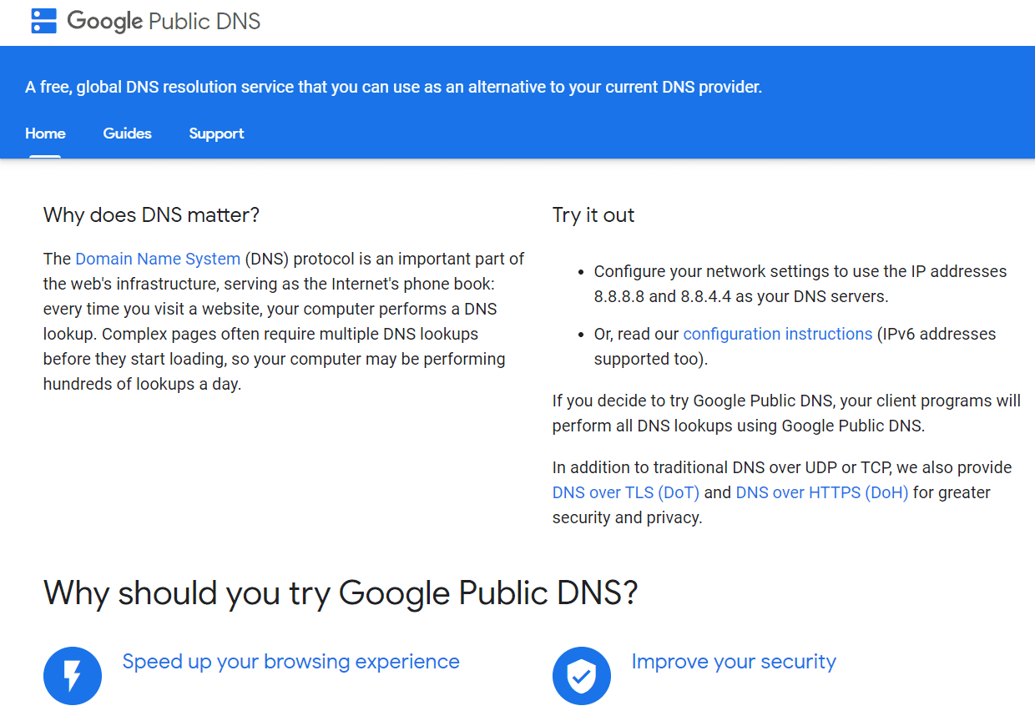The image size is (1035, 726).
Task: Click the 'Google Public DNS' header title
Action: point(164,21)
